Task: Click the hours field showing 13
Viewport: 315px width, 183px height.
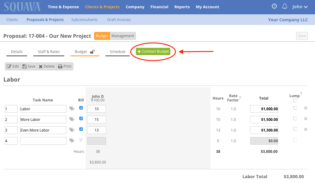Action: (97, 130)
